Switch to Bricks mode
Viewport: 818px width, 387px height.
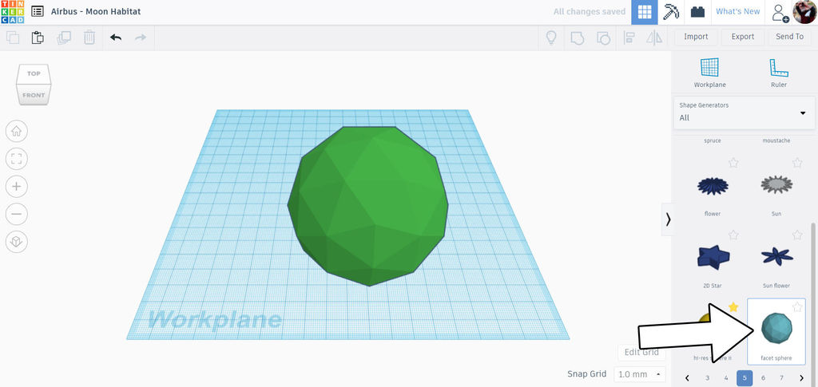(x=697, y=11)
